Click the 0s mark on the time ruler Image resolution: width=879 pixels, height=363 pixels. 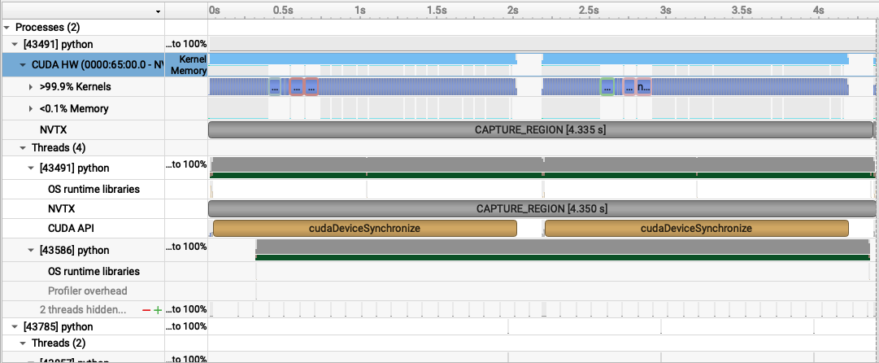point(214,10)
